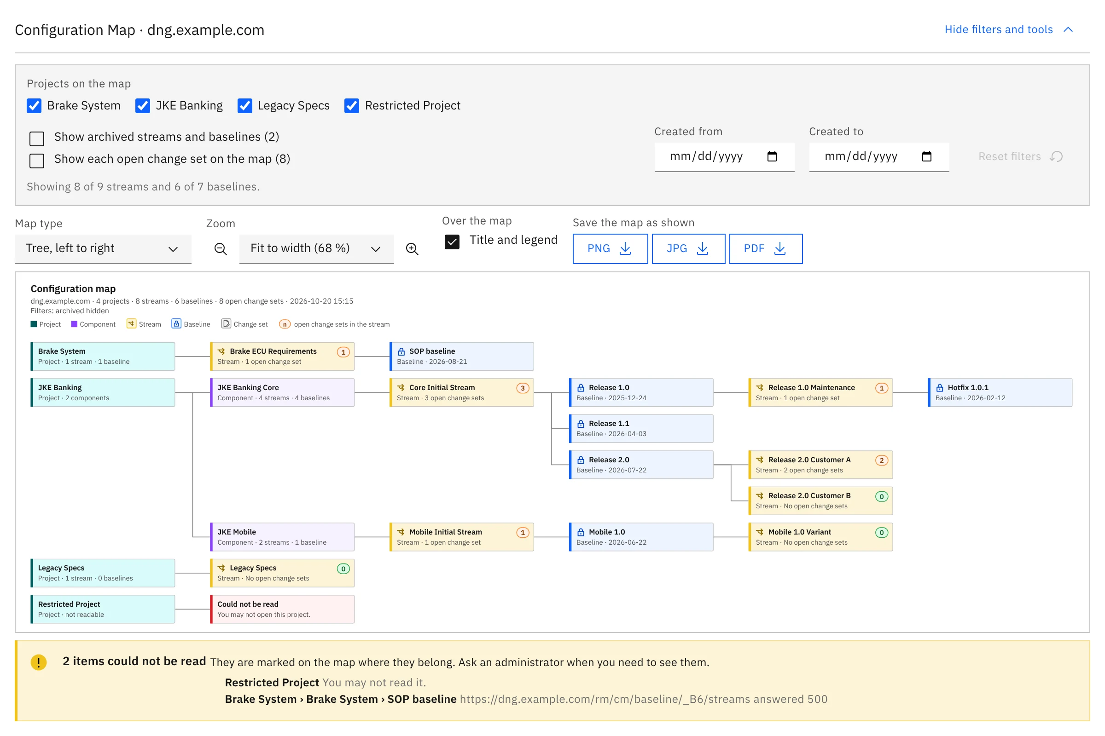This screenshot has height=736, width=1105.
Task: Click the zero badge on Legacy Specs stream
Action: coord(343,569)
